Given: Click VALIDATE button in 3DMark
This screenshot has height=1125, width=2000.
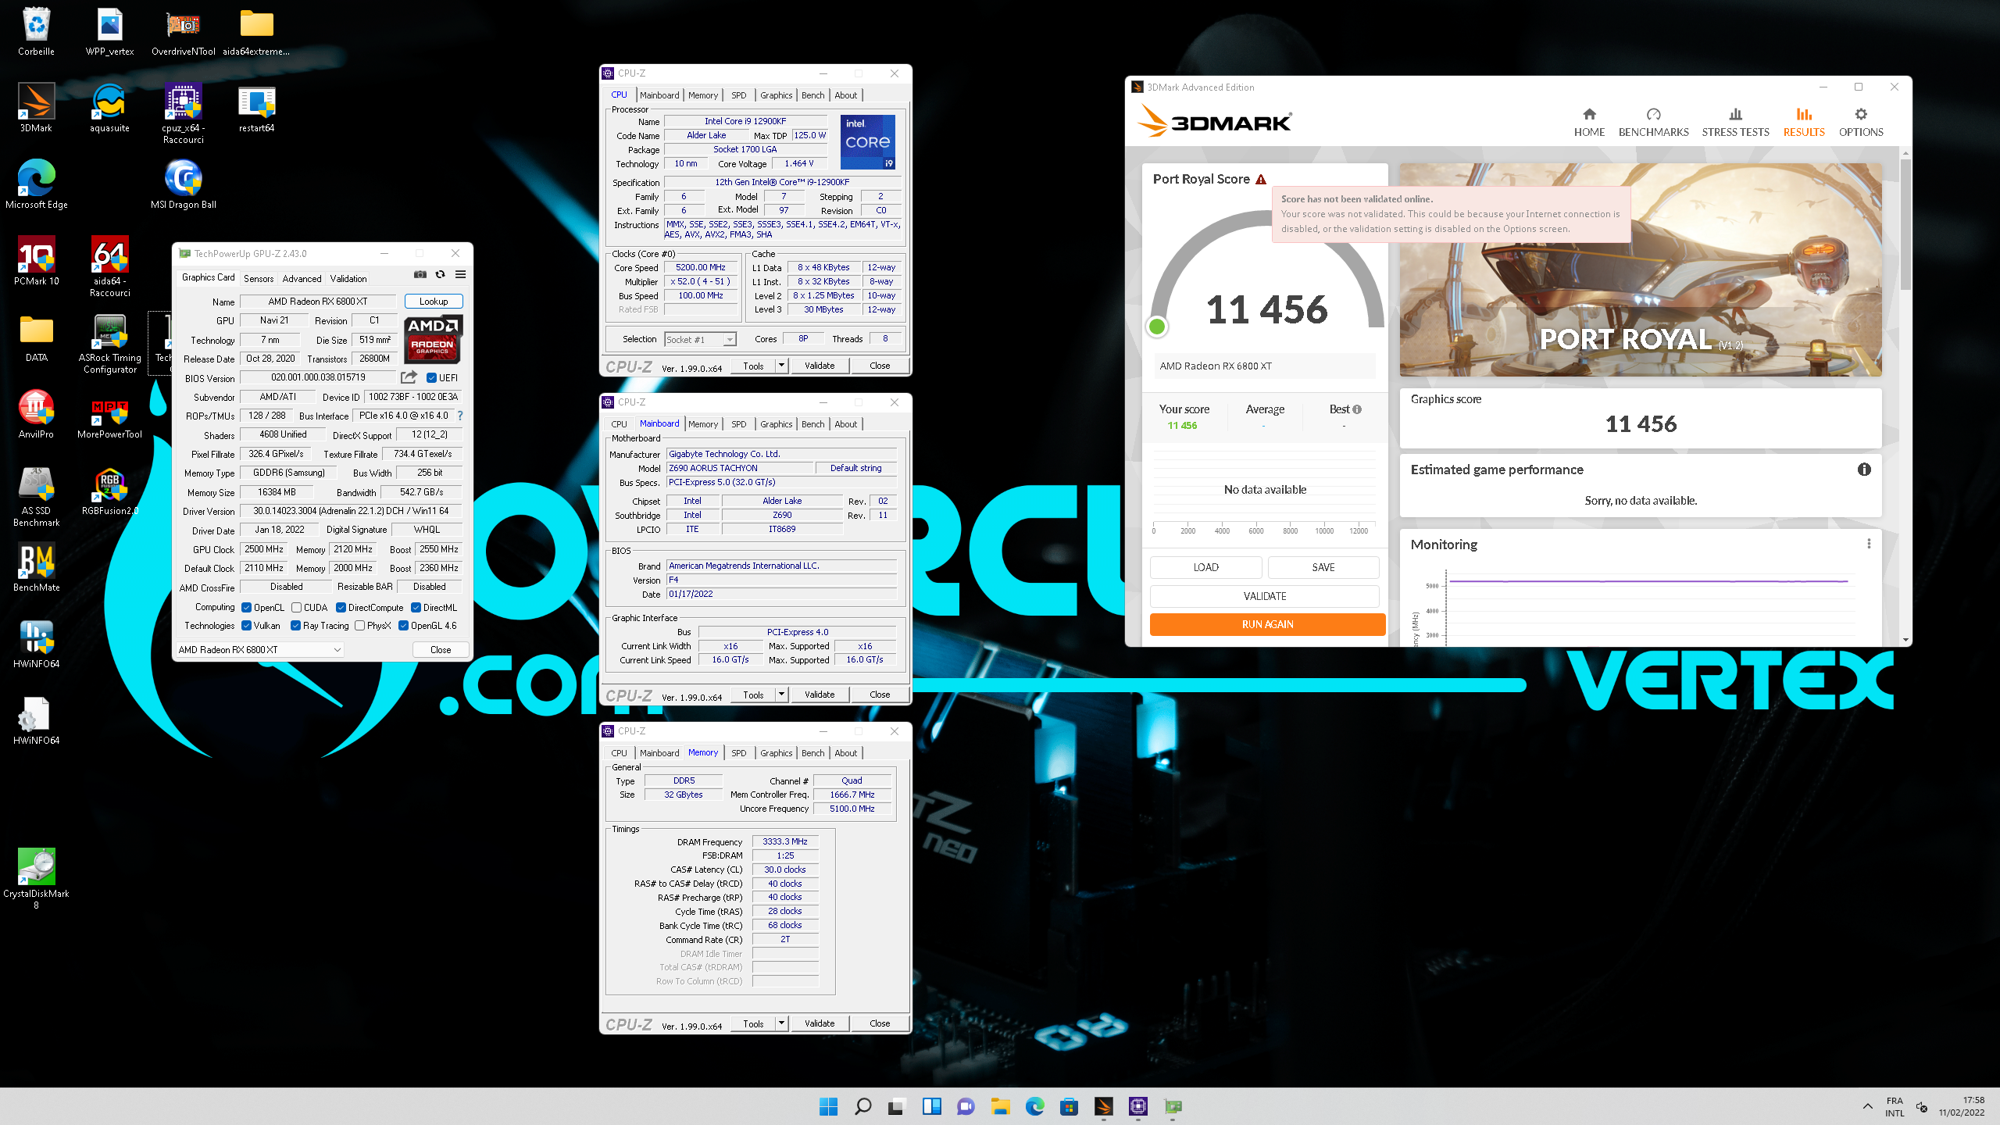Looking at the screenshot, I should (1264, 596).
